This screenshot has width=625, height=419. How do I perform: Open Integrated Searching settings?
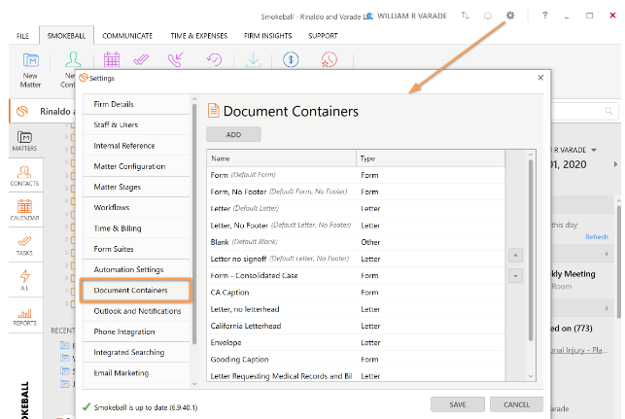(x=136, y=353)
